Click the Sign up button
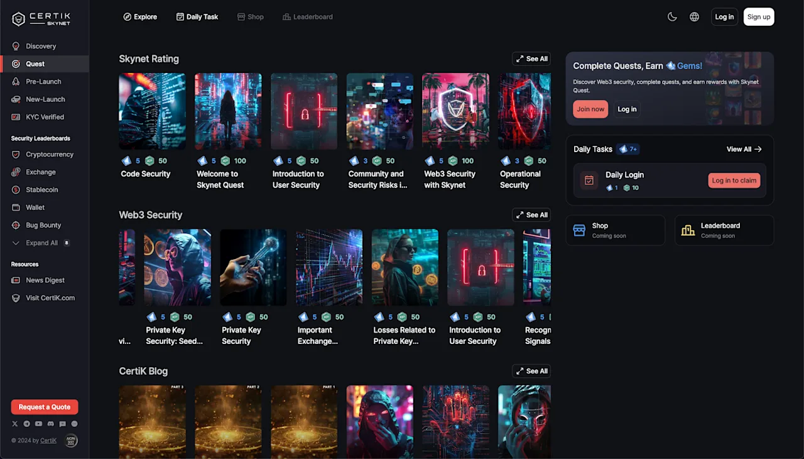The width and height of the screenshot is (804, 459). [x=759, y=17]
